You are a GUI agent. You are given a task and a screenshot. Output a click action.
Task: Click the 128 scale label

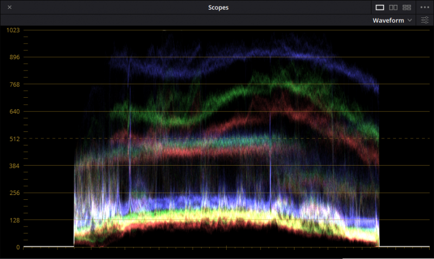coord(15,220)
